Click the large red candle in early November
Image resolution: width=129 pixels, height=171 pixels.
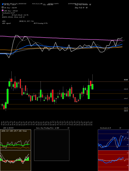coord(53,96)
